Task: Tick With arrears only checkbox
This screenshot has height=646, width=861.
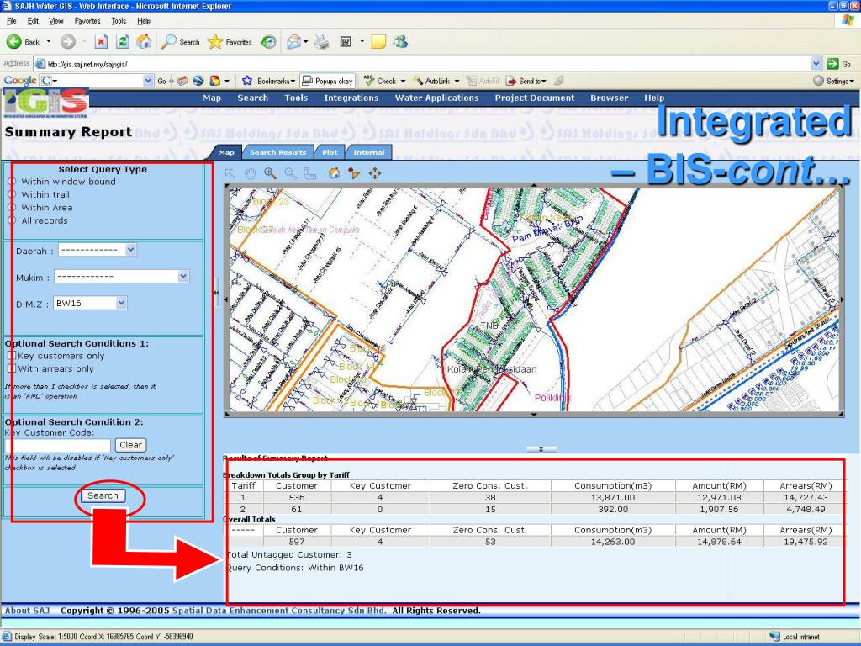Action: [12, 368]
